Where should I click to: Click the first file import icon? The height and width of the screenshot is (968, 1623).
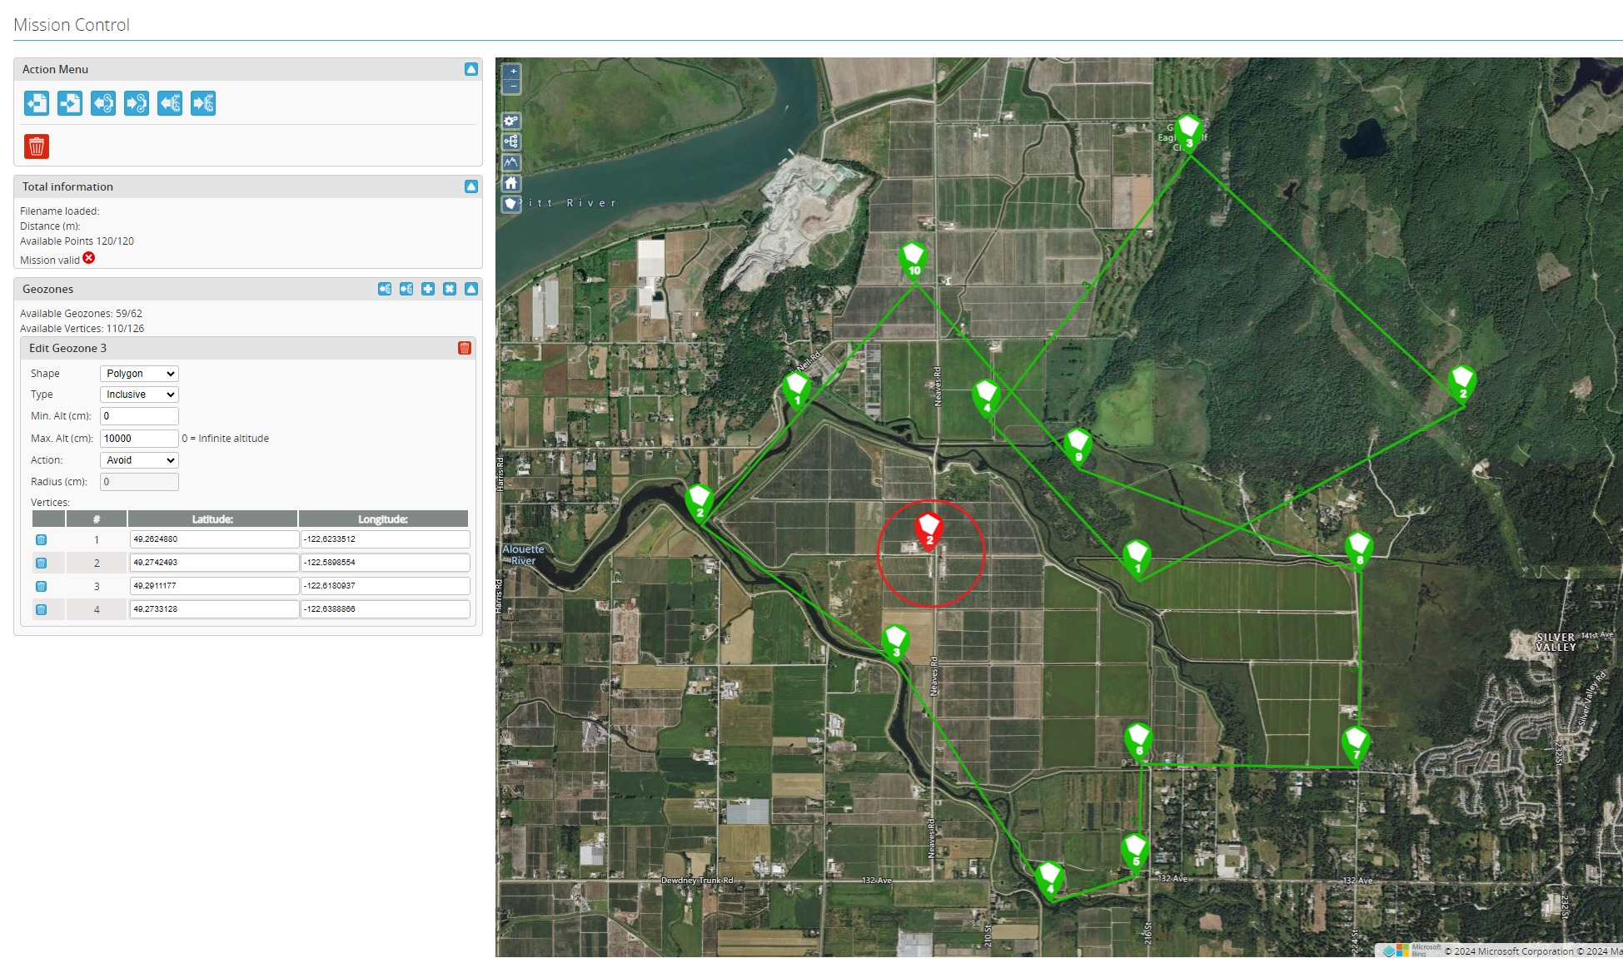coord(37,103)
